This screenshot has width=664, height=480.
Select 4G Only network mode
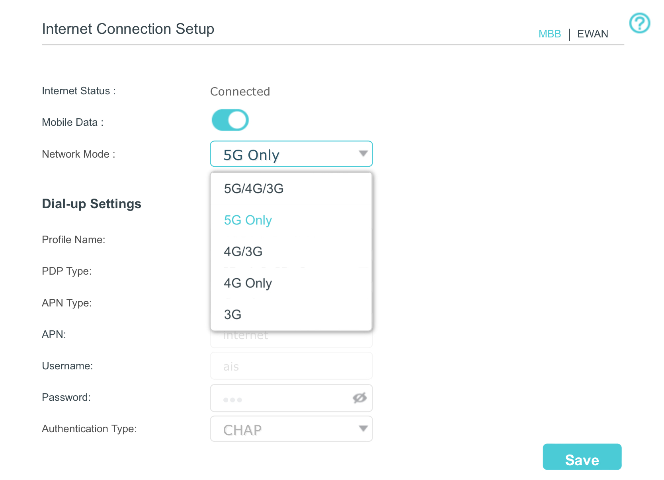click(291, 283)
